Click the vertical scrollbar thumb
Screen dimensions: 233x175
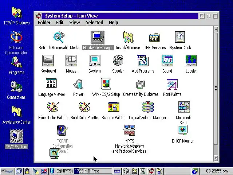coord(216,88)
